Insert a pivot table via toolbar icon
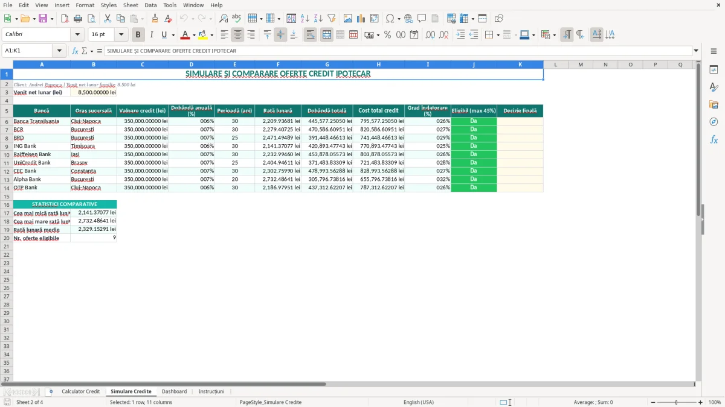This screenshot has width=725, height=407. point(375,19)
